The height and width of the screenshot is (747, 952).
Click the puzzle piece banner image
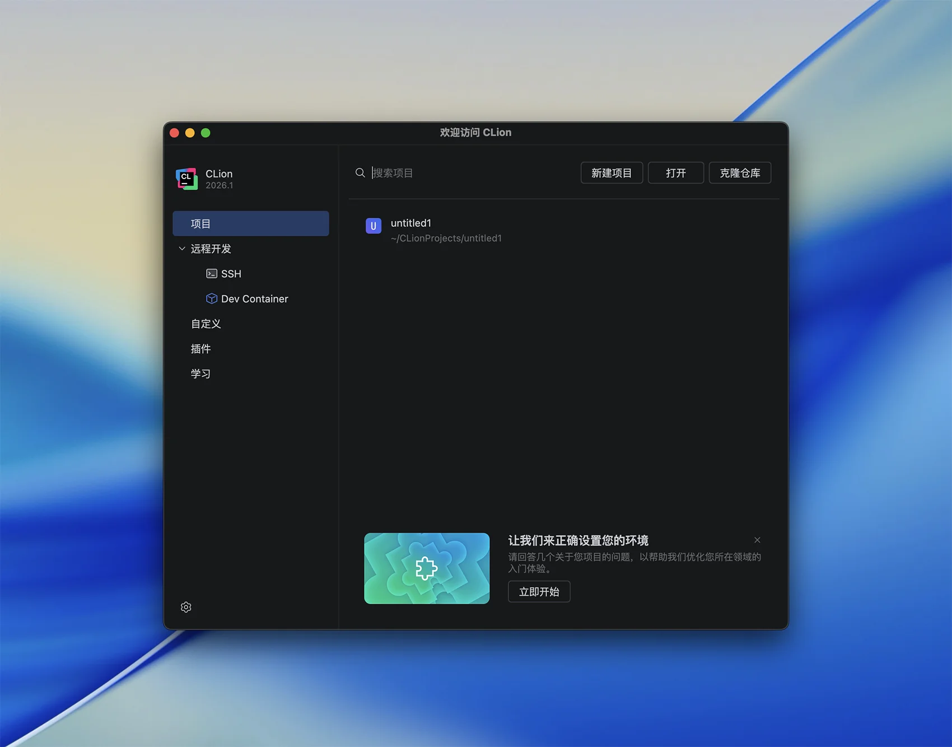[x=427, y=568]
